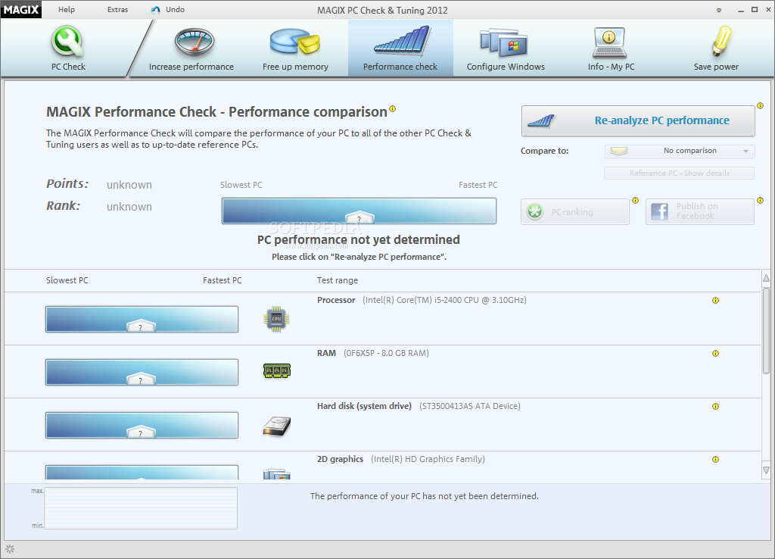Click info icon next to Publish on Facebook
Image resolution: width=775 pixels, height=559 pixels.
point(760,201)
